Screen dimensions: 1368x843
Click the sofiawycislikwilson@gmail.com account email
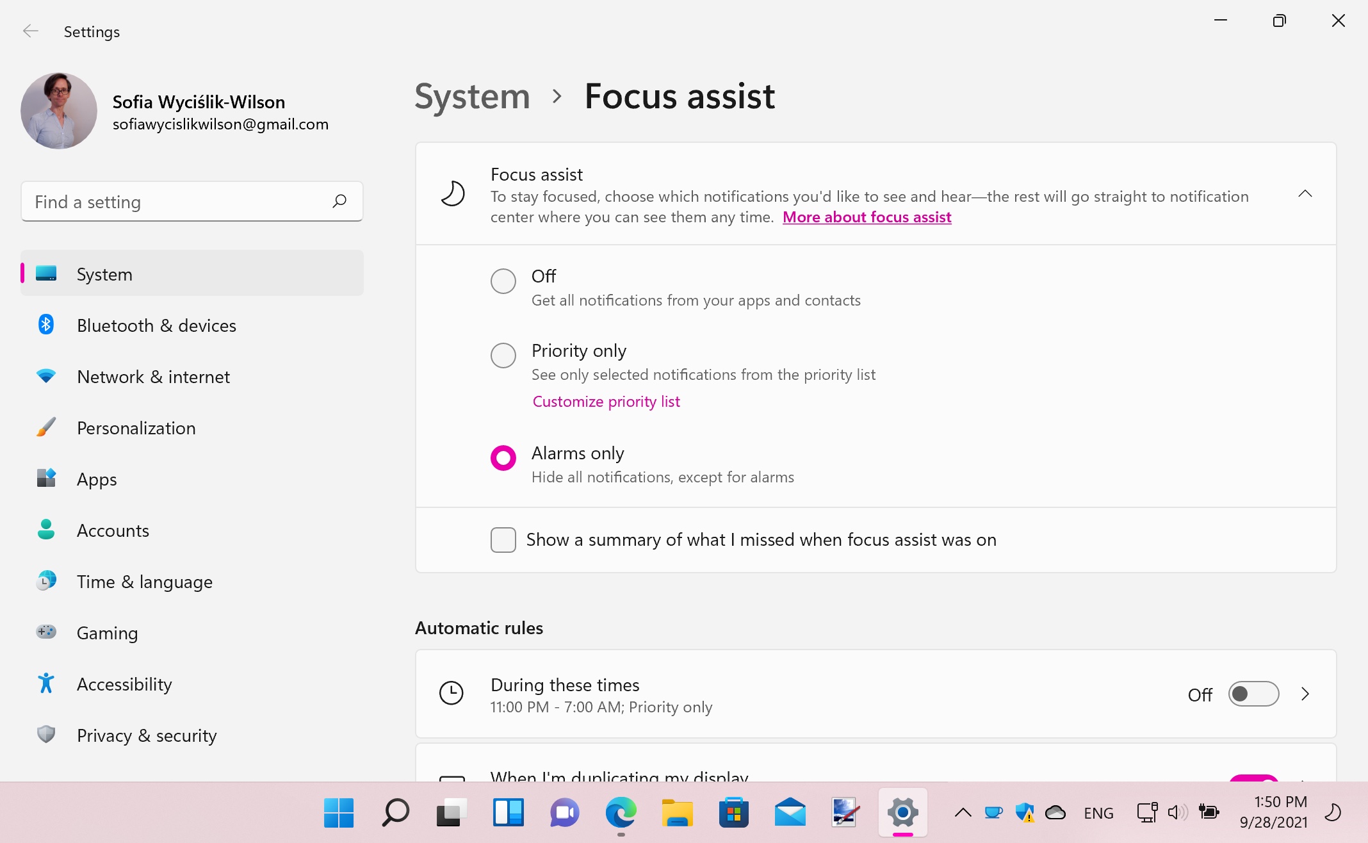click(x=220, y=124)
